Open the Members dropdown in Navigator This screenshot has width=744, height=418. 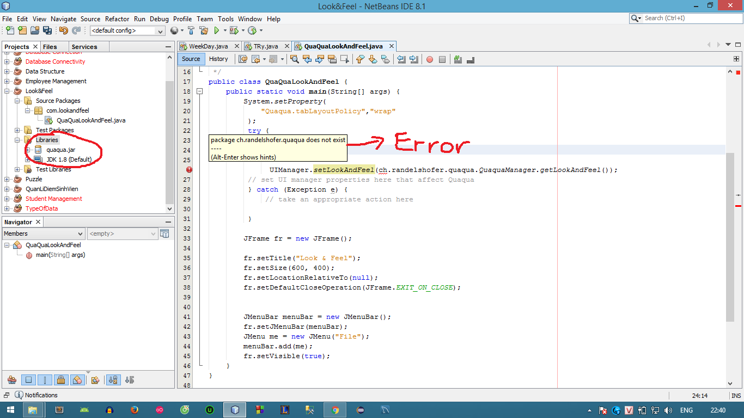[x=44, y=233]
